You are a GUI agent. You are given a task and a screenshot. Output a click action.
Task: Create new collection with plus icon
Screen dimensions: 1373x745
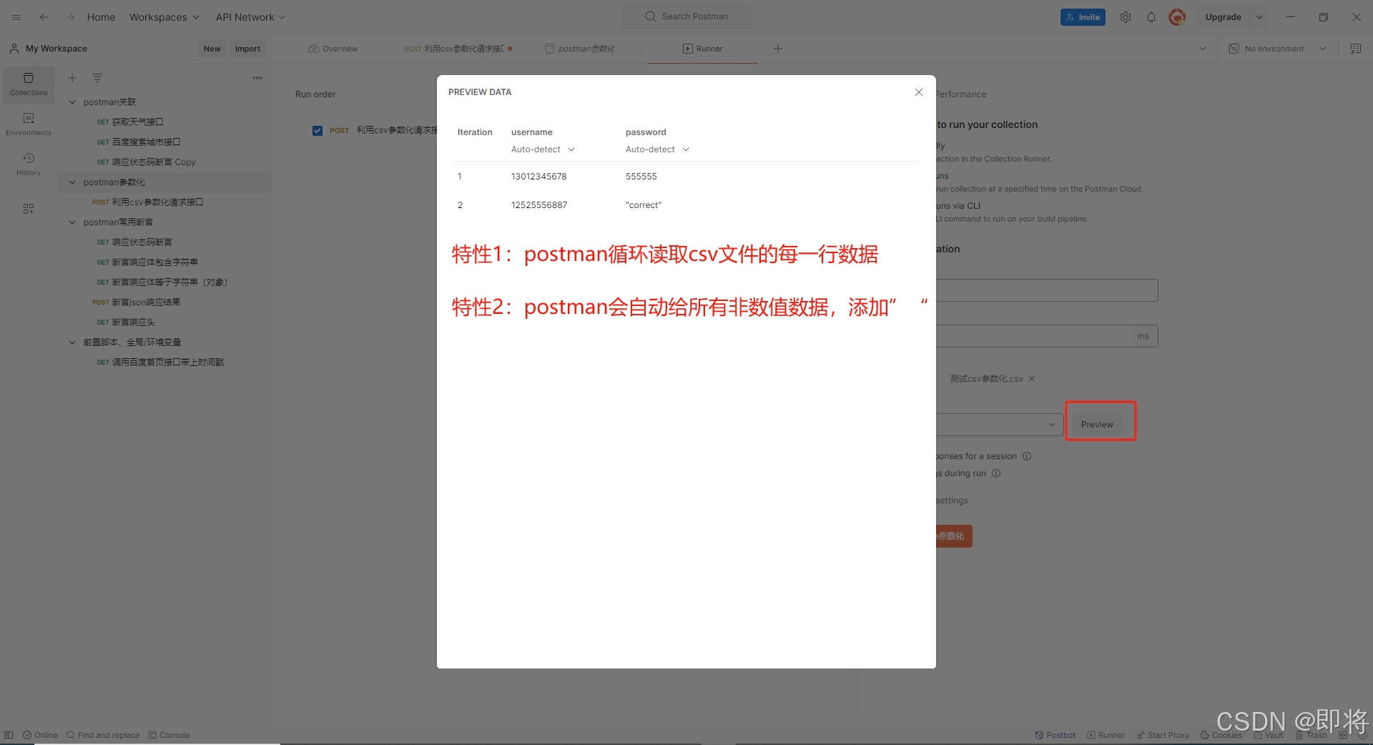[72, 78]
